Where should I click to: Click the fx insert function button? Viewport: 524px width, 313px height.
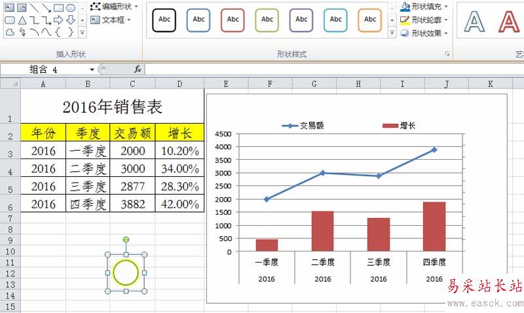click(138, 69)
